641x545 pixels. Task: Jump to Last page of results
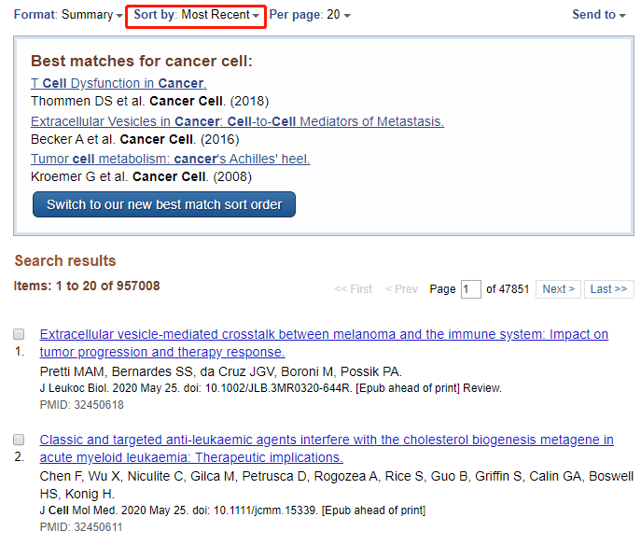pos(608,289)
